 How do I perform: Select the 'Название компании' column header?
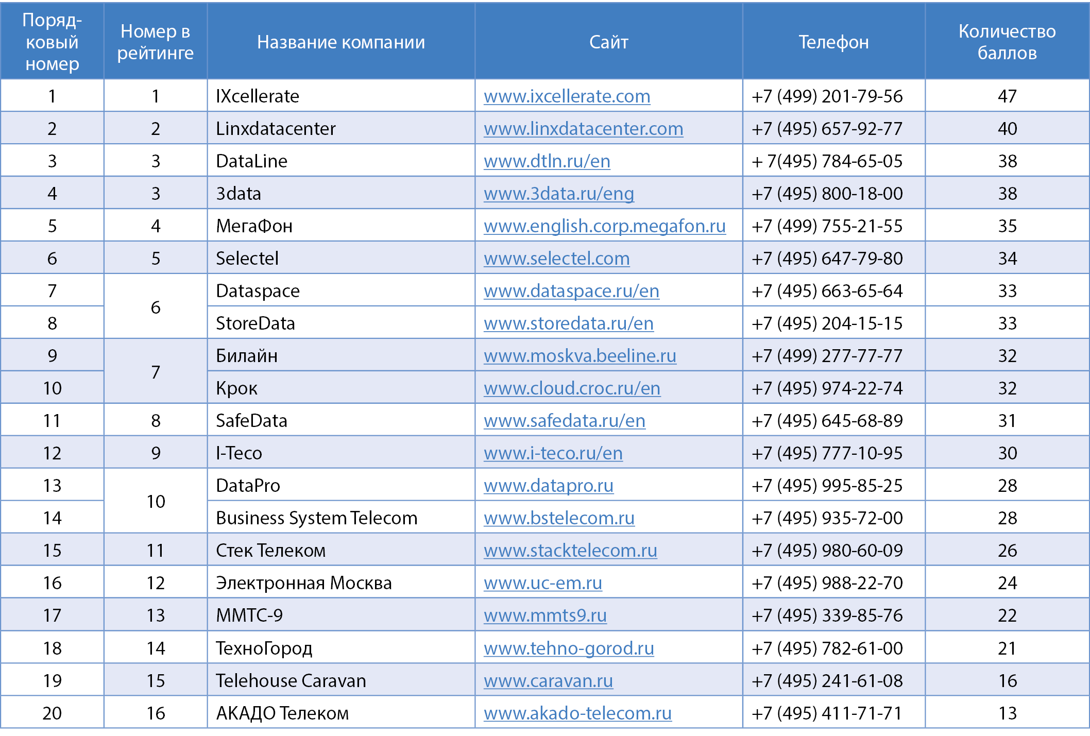pyautogui.click(x=340, y=42)
